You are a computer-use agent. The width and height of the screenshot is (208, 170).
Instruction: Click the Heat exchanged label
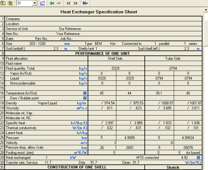18,158
